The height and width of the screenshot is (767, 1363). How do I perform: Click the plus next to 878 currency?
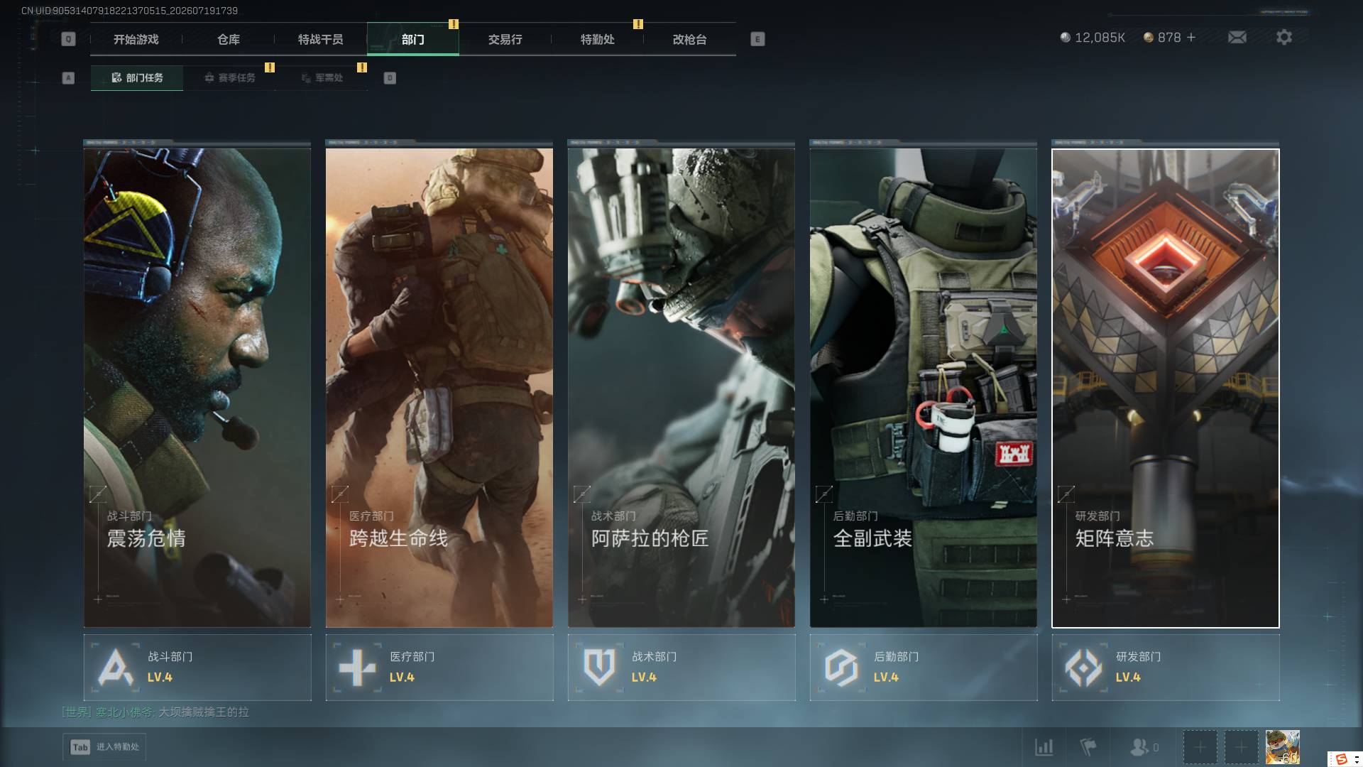(x=1191, y=37)
